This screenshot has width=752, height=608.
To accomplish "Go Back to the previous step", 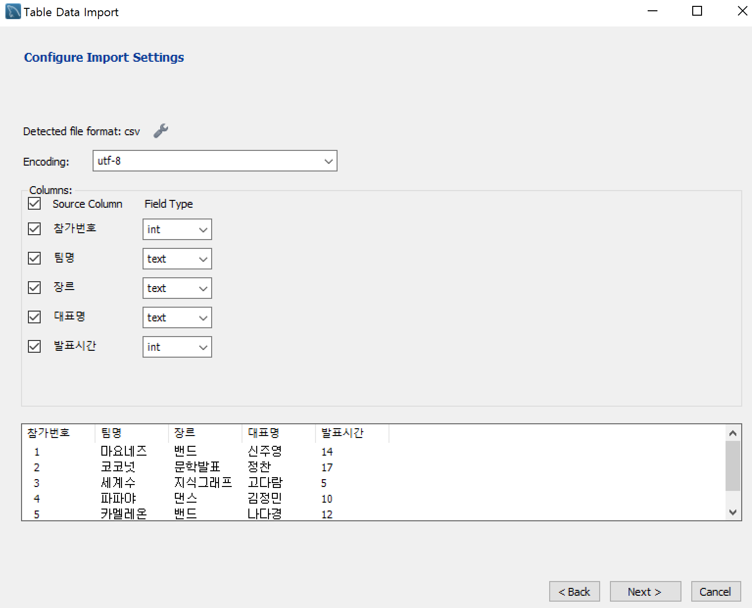I will pos(574,591).
